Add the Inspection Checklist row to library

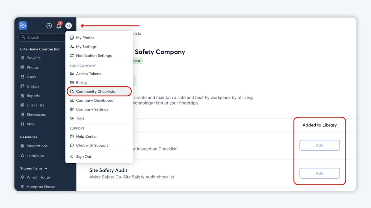pos(320,145)
